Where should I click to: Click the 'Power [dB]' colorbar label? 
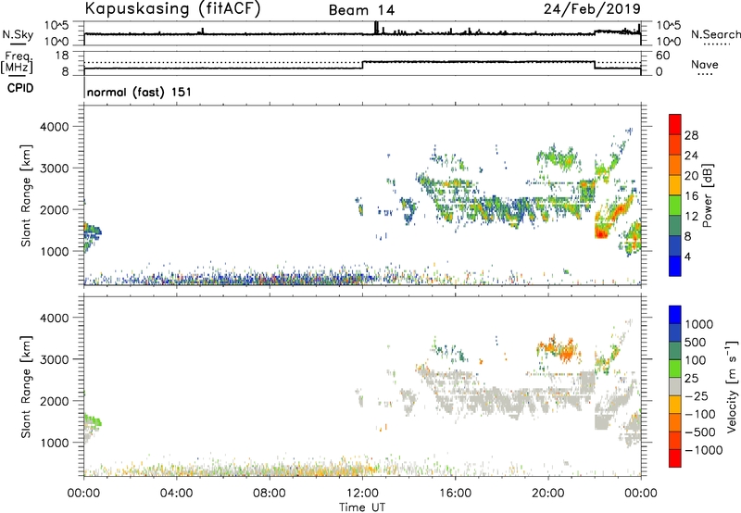708,195
